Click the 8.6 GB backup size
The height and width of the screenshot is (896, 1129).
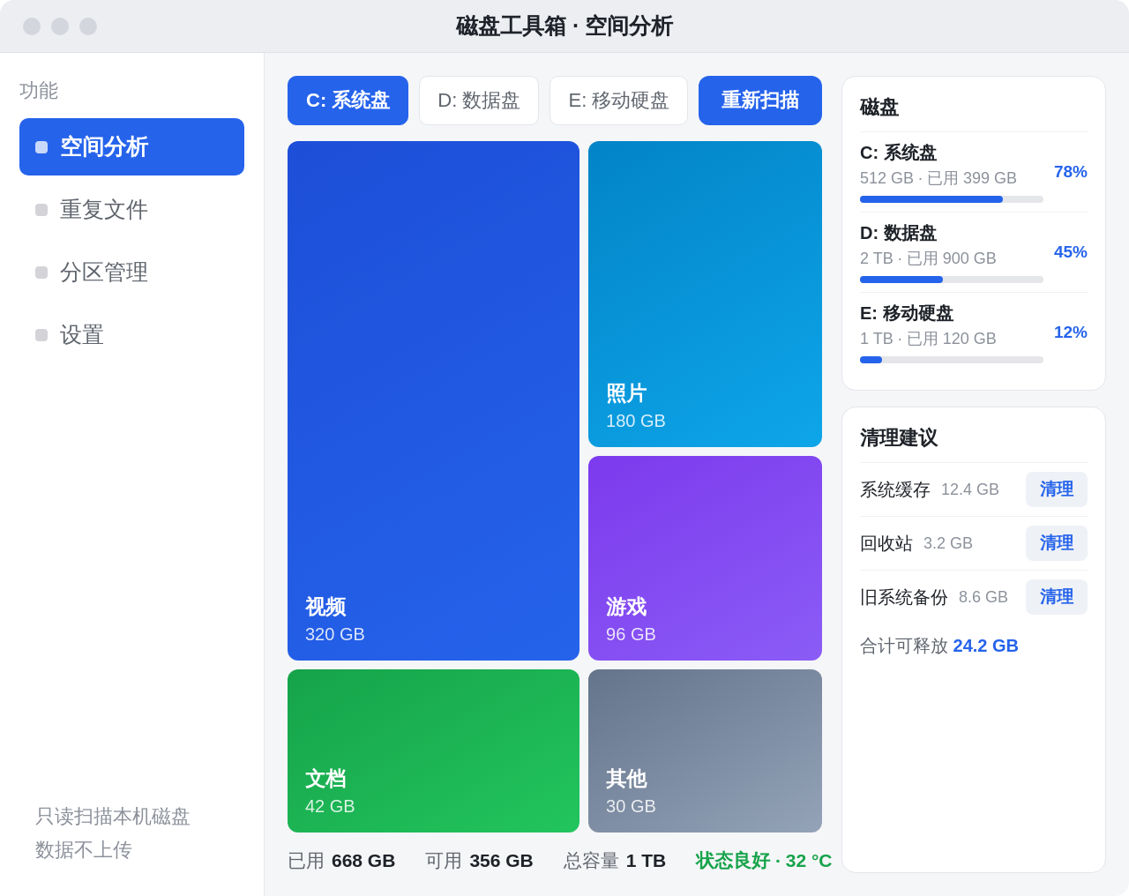[x=983, y=597]
